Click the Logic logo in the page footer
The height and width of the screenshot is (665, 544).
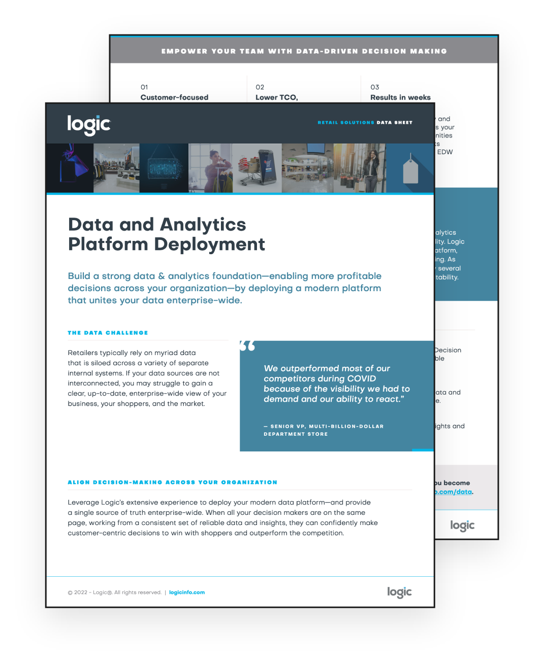tap(399, 592)
